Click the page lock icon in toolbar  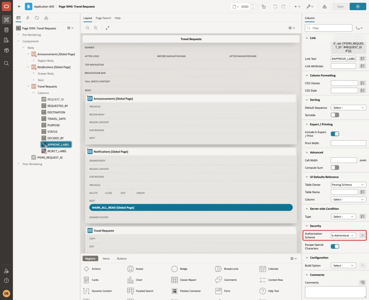(263, 6)
